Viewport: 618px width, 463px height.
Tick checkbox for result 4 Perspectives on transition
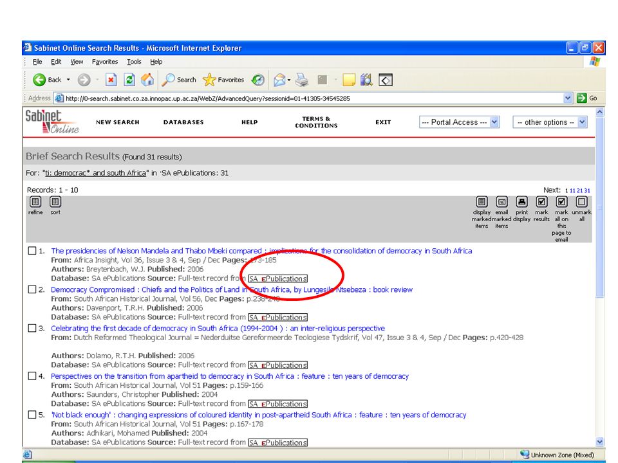click(32, 376)
